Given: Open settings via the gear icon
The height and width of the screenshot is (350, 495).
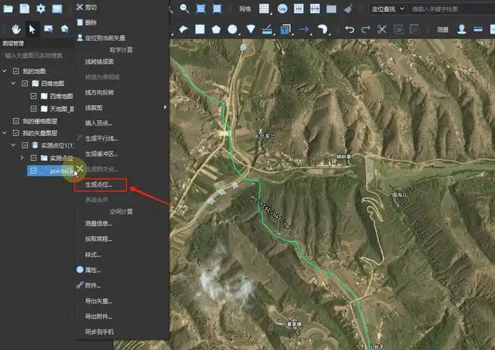Looking at the screenshot, I should [41, 8].
